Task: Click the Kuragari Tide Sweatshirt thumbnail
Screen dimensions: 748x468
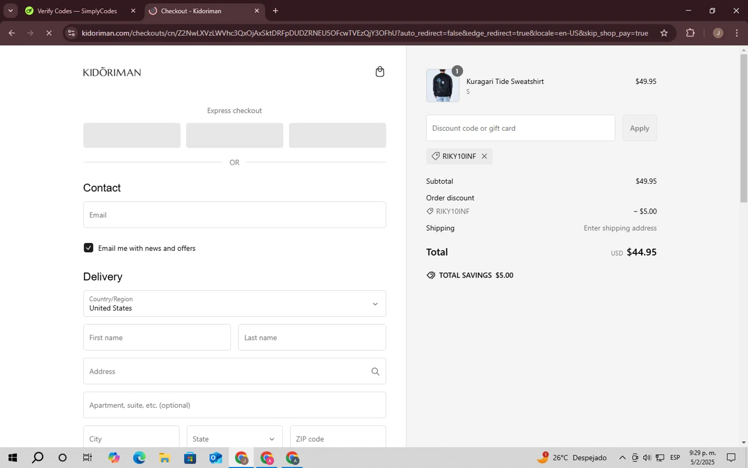Action: (x=442, y=85)
